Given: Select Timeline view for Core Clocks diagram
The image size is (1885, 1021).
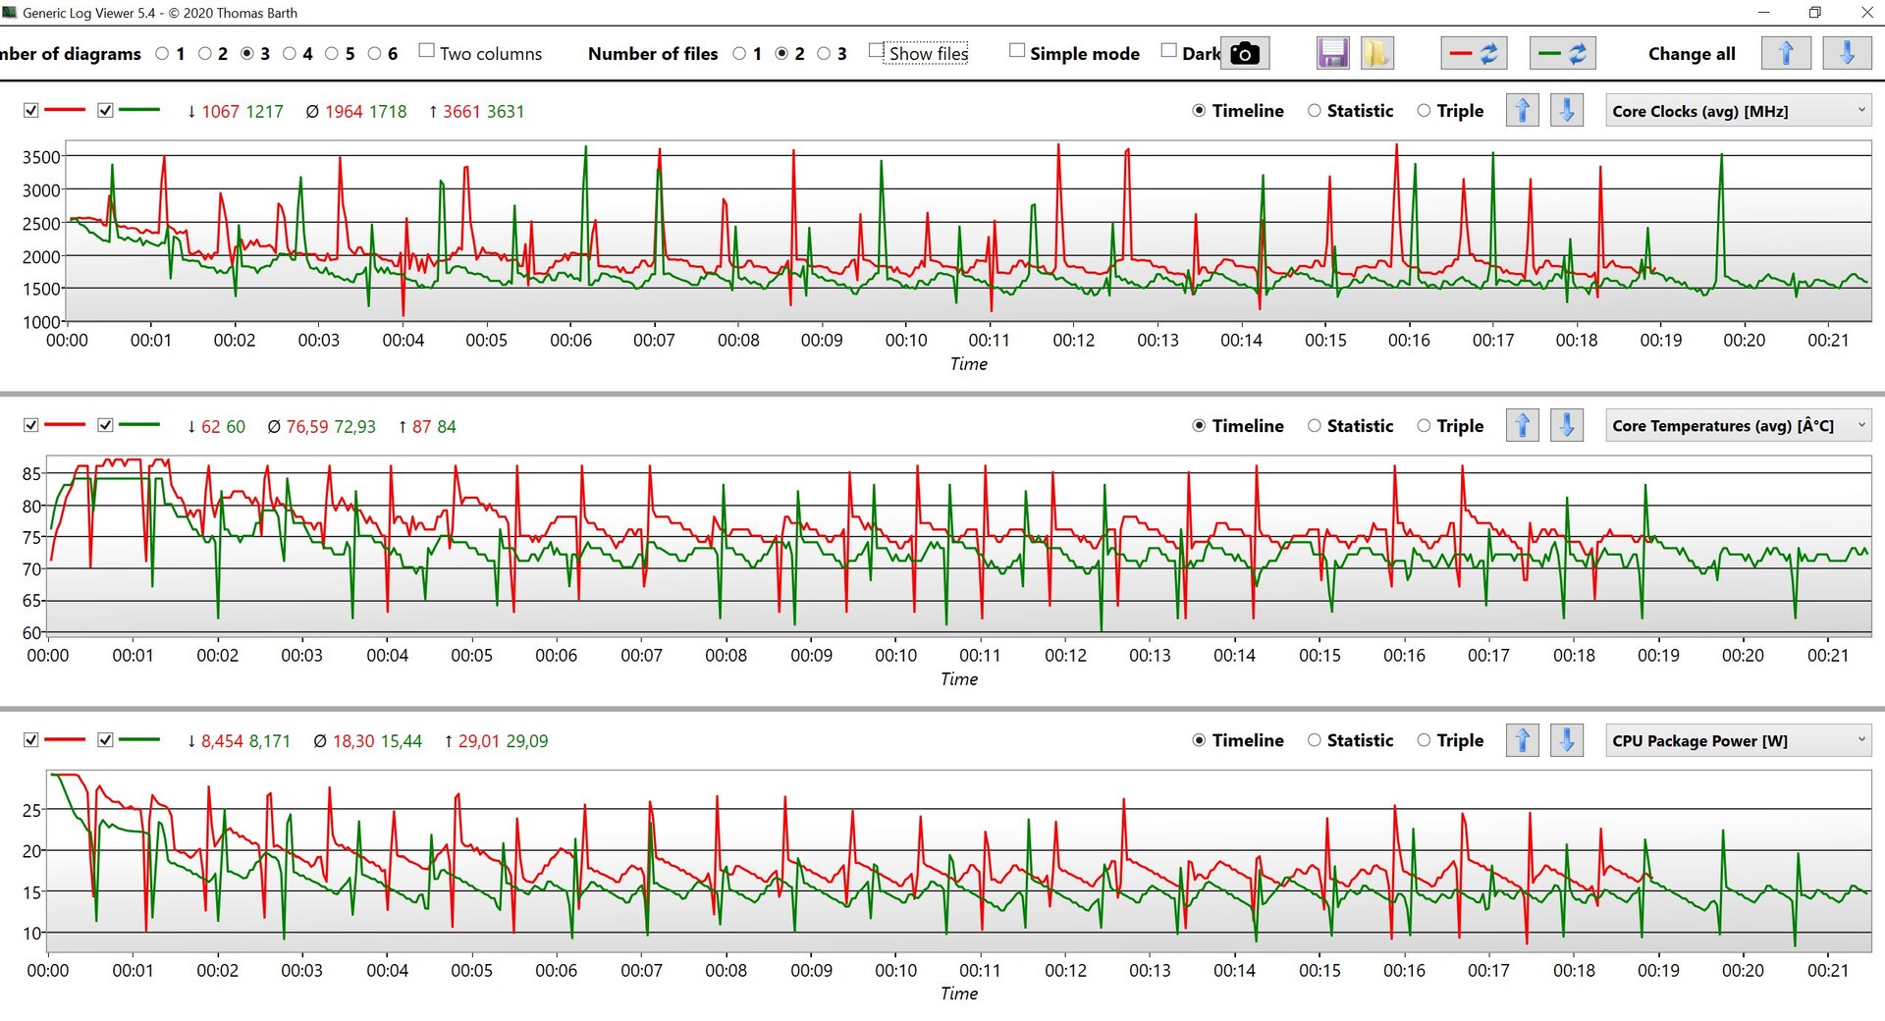Looking at the screenshot, I should (x=1199, y=111).
